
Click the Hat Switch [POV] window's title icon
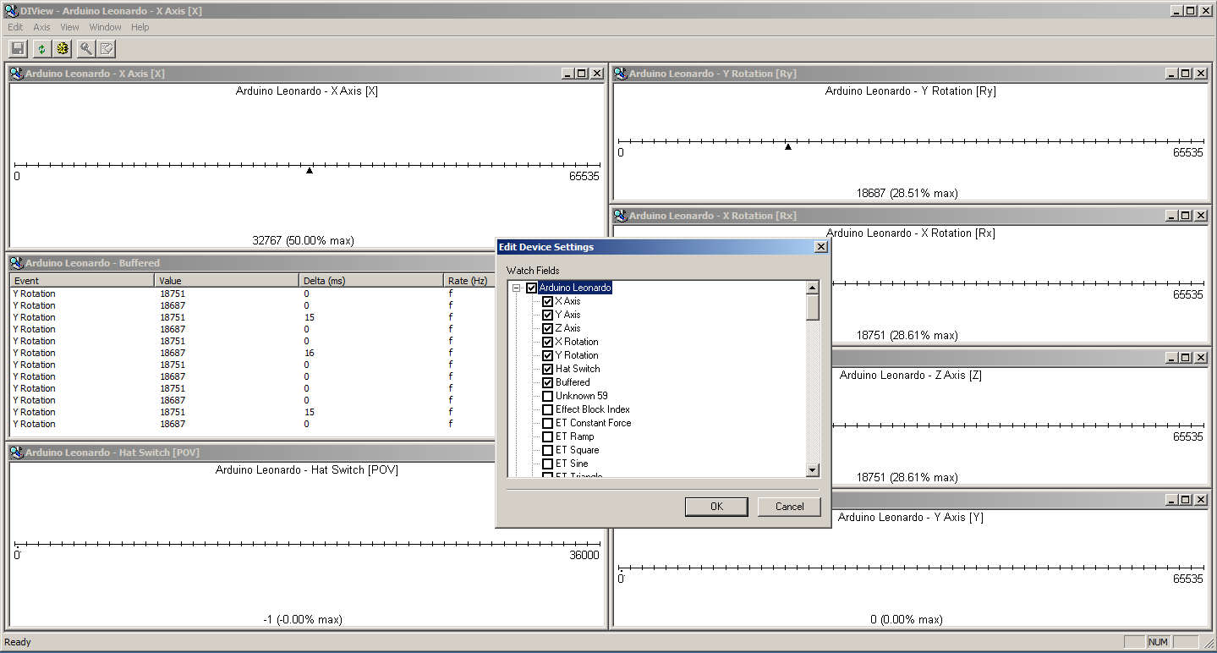click(17, 453)
